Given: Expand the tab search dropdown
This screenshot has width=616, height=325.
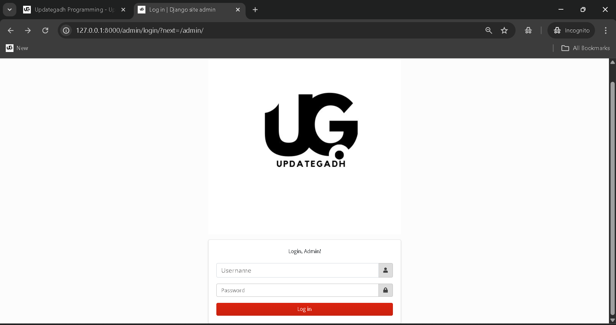Looking at the screenshot, I should pyautogui.click(x=10, y=10).
